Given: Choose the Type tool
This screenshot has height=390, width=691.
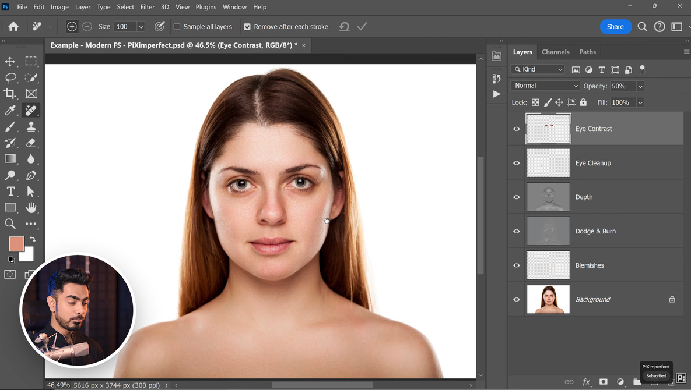Looking at the screenshot, I should point(10,192).
